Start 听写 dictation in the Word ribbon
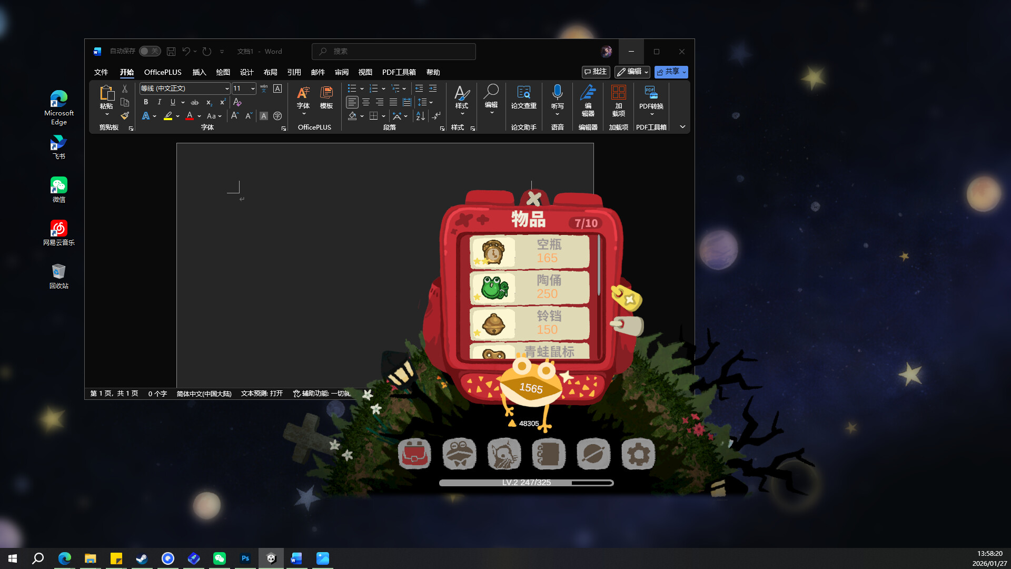The image size is (1011, 569). pyautogui.click(x=557, y=100)
